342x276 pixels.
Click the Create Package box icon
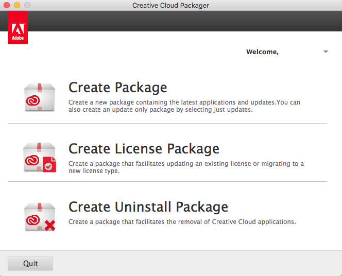pyautogui.click(x=40, y=97)
